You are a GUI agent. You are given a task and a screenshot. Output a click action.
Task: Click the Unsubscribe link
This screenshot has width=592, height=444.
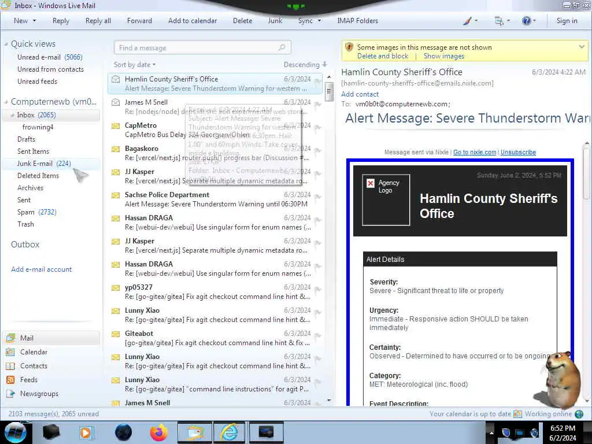coord(518,152)
